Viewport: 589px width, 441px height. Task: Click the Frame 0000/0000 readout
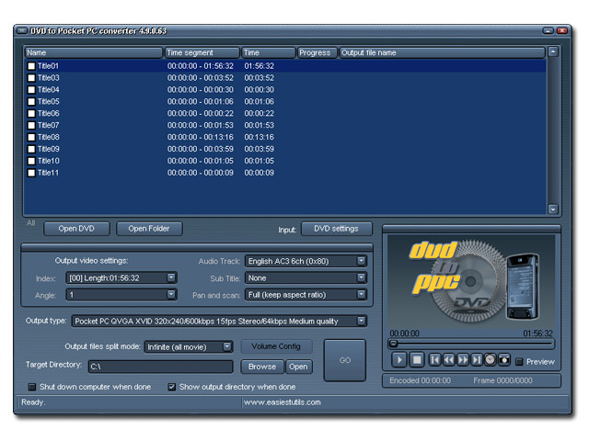point(502,380)
